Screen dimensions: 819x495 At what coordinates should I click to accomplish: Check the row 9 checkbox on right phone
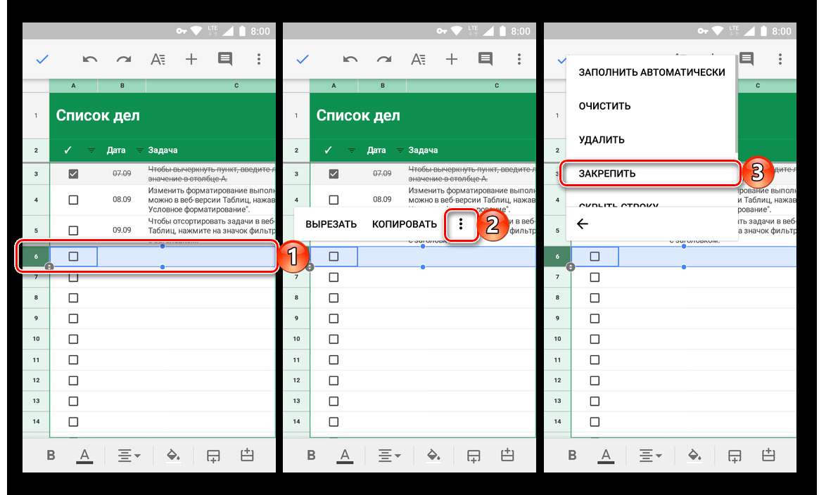[x=595, y=318]
